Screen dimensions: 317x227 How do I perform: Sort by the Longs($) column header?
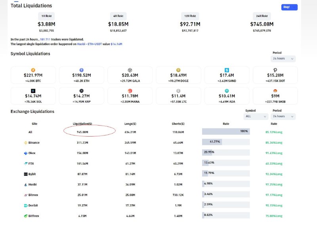pyautogui.click(x=130, y=124)
